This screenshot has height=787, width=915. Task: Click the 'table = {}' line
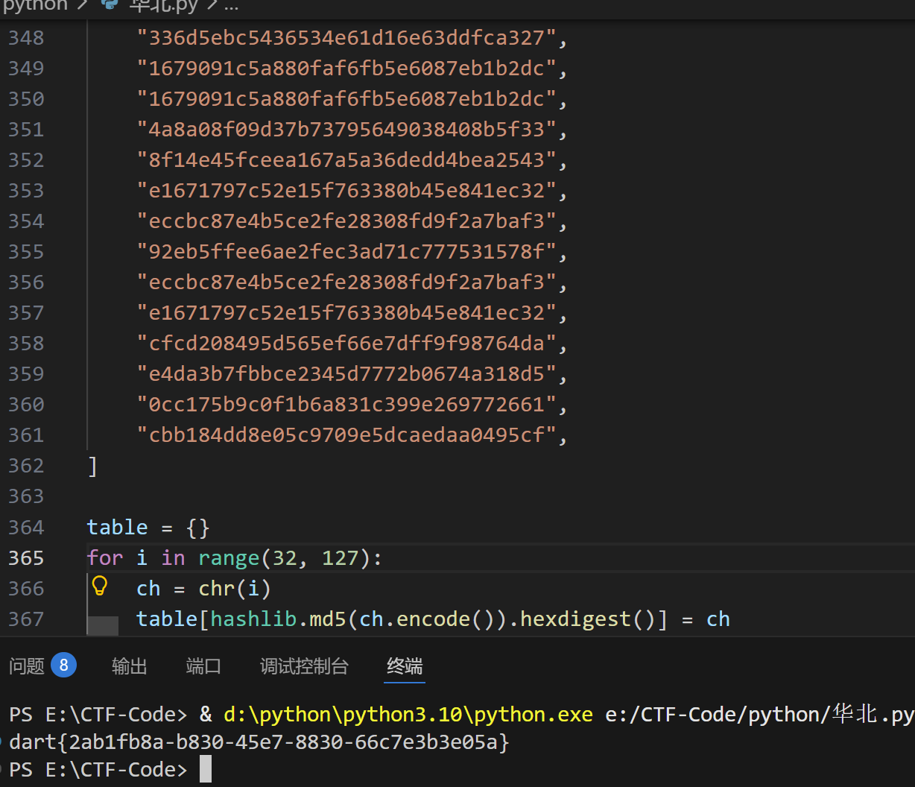click(148, 527)
